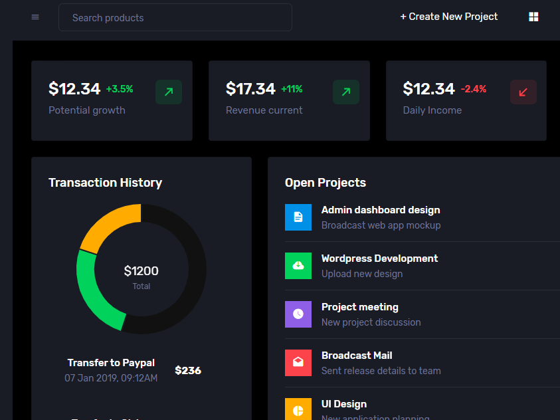Click the apps grid icon top right
Image resolution: width=560 pixels, height=420 pixels.
pyautogui.click(x=533, y=16)
